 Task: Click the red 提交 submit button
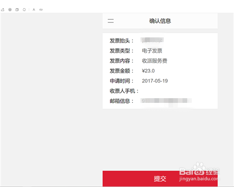(x=160, y=179)
